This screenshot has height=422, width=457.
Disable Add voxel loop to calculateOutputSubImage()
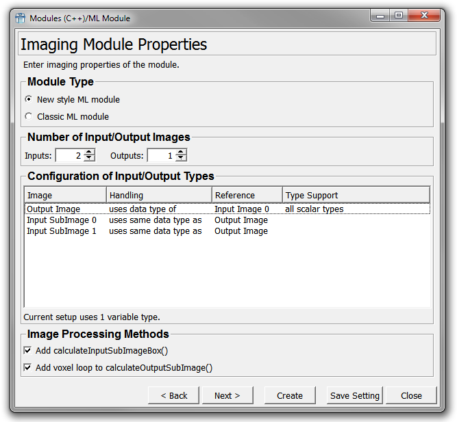pos(28,367)
